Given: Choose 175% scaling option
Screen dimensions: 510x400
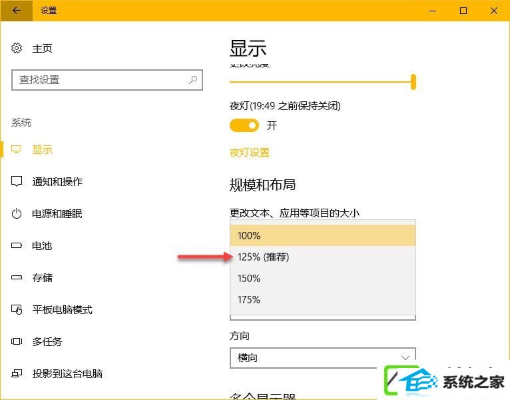Looking at the screenshot, I should [323, 300].
